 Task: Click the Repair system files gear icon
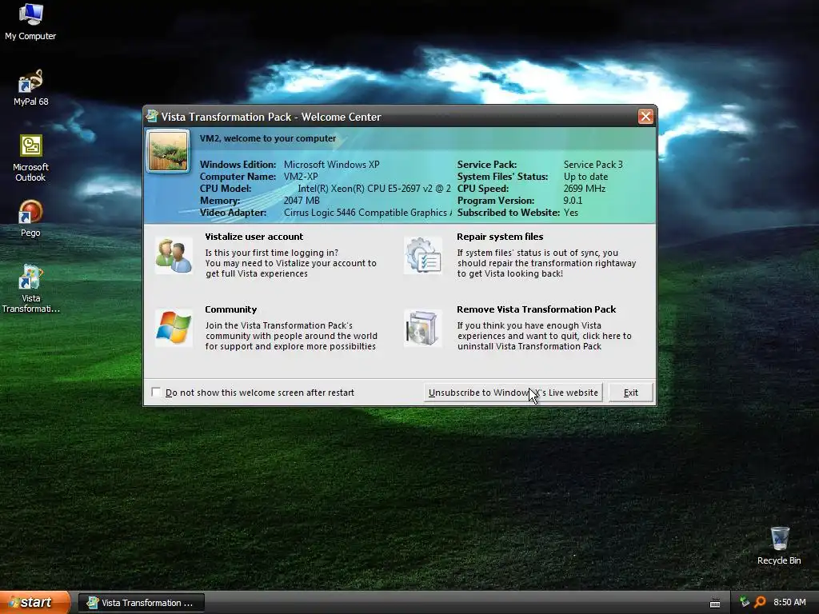pos(422,255)
